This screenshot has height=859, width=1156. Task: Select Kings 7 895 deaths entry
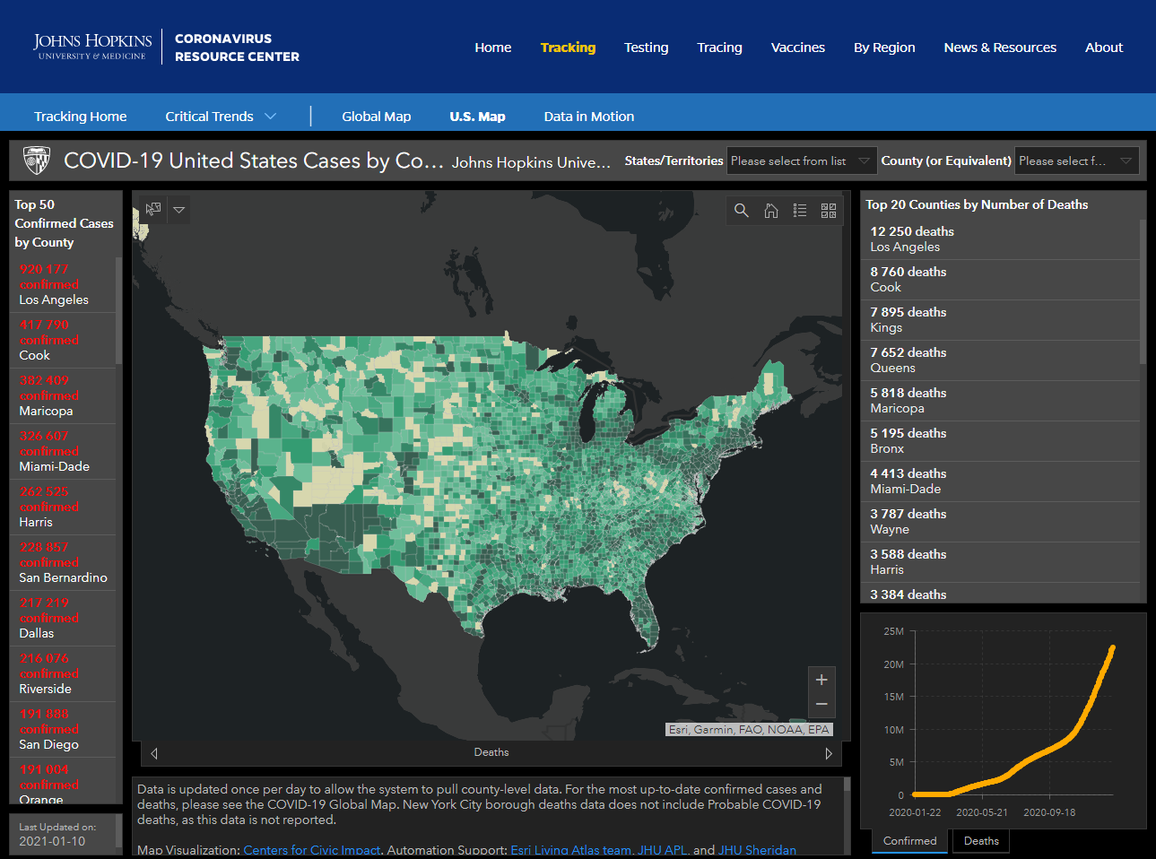click(1001, 320)
